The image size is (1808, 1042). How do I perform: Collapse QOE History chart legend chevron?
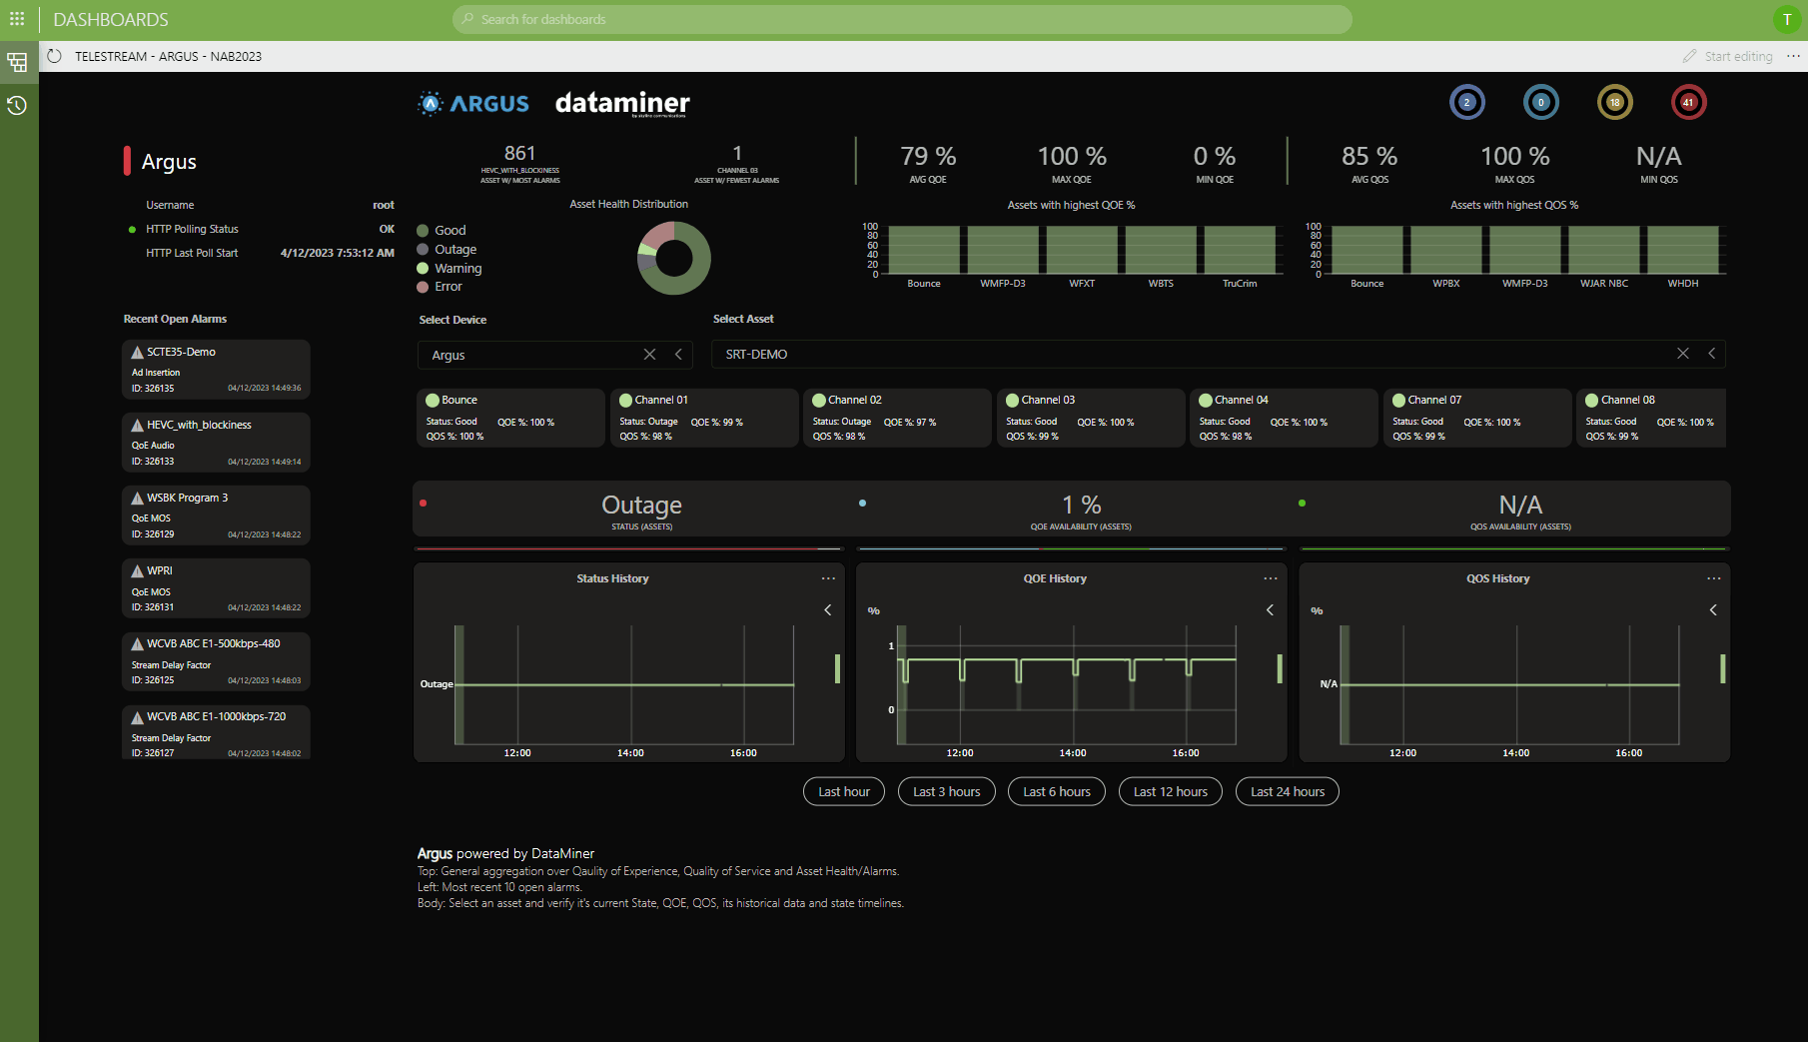pos(1270,609)
